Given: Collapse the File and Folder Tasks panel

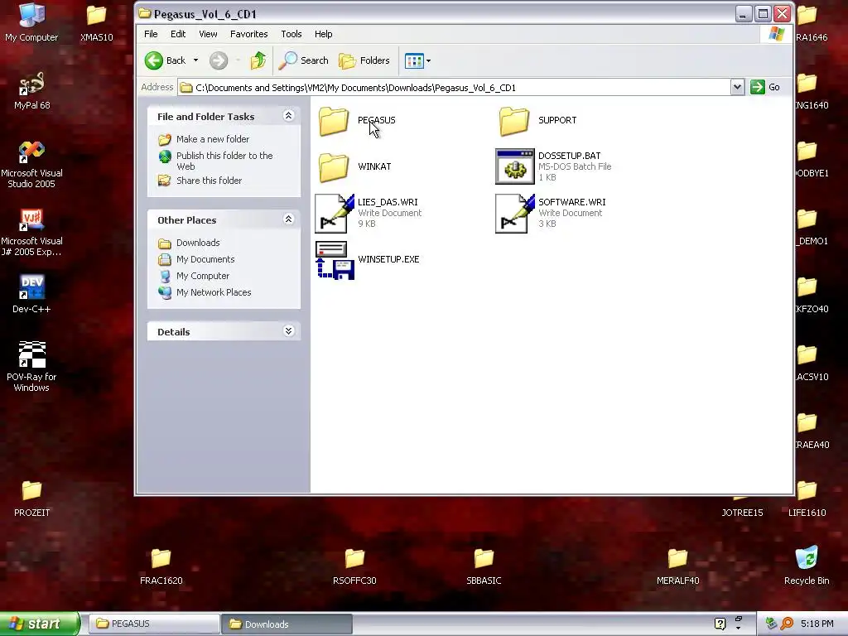Looking at the screenshot, I should [289, 116].
